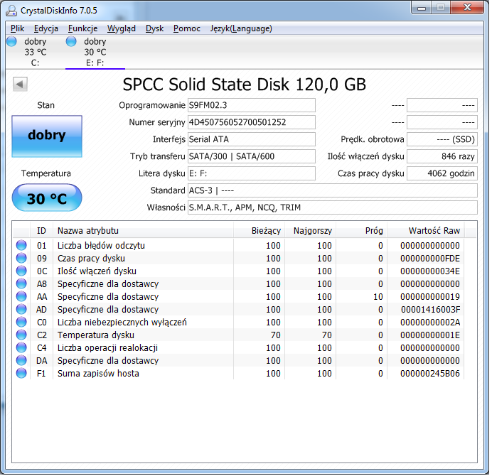
Task: Click the Bieżący column header
Action: [260, 231]
